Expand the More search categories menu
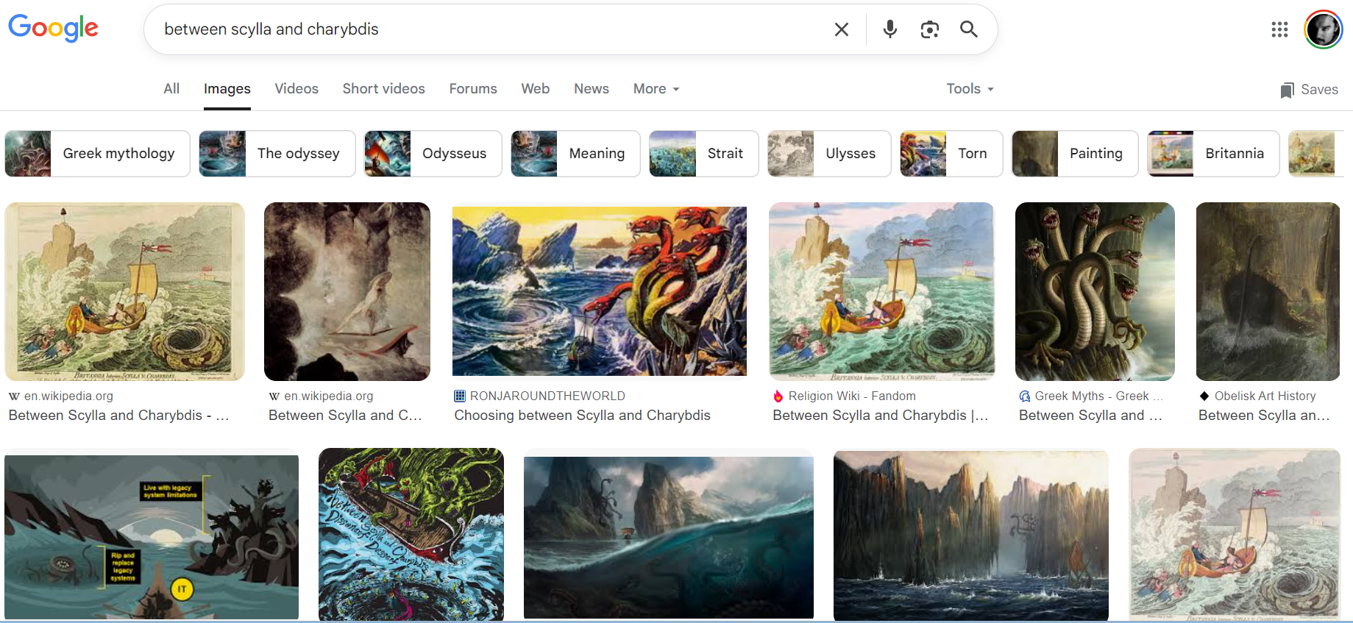The width and height of the screenshot is (1353, 623). tap(656, 89)
